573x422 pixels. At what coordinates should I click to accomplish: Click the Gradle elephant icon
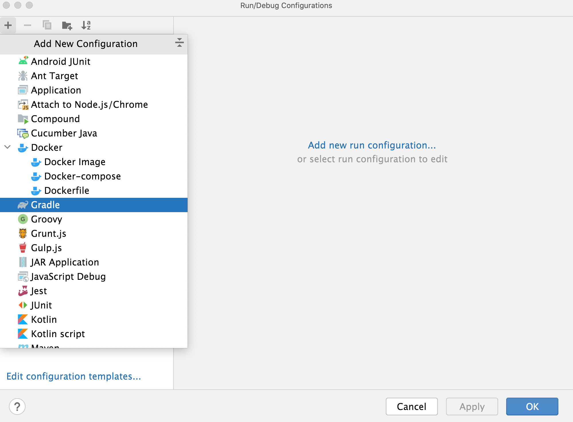23,205
